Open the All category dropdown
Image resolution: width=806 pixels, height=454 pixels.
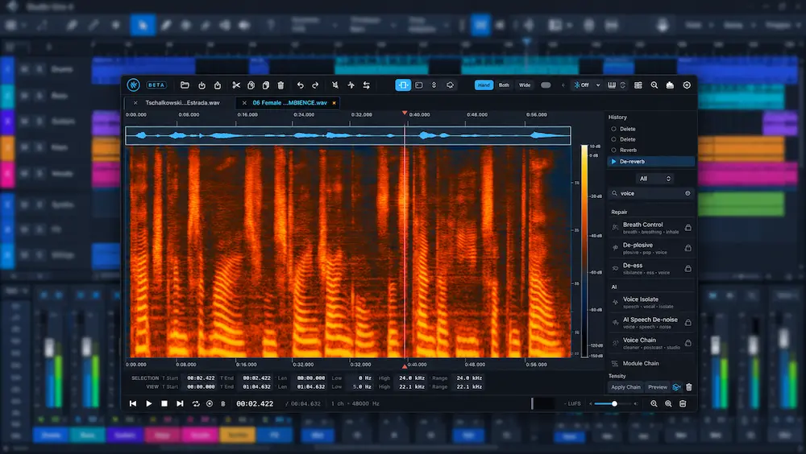click(654, 179)
